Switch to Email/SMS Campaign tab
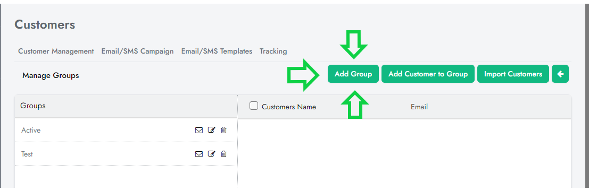The height and width of the screenshot is (191, 589). pos(137,51)
